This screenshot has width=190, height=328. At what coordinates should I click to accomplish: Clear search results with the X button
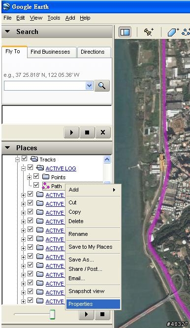coord(103,132)
